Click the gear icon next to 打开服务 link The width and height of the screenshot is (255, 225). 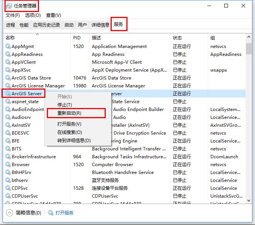tap(51, 213)
